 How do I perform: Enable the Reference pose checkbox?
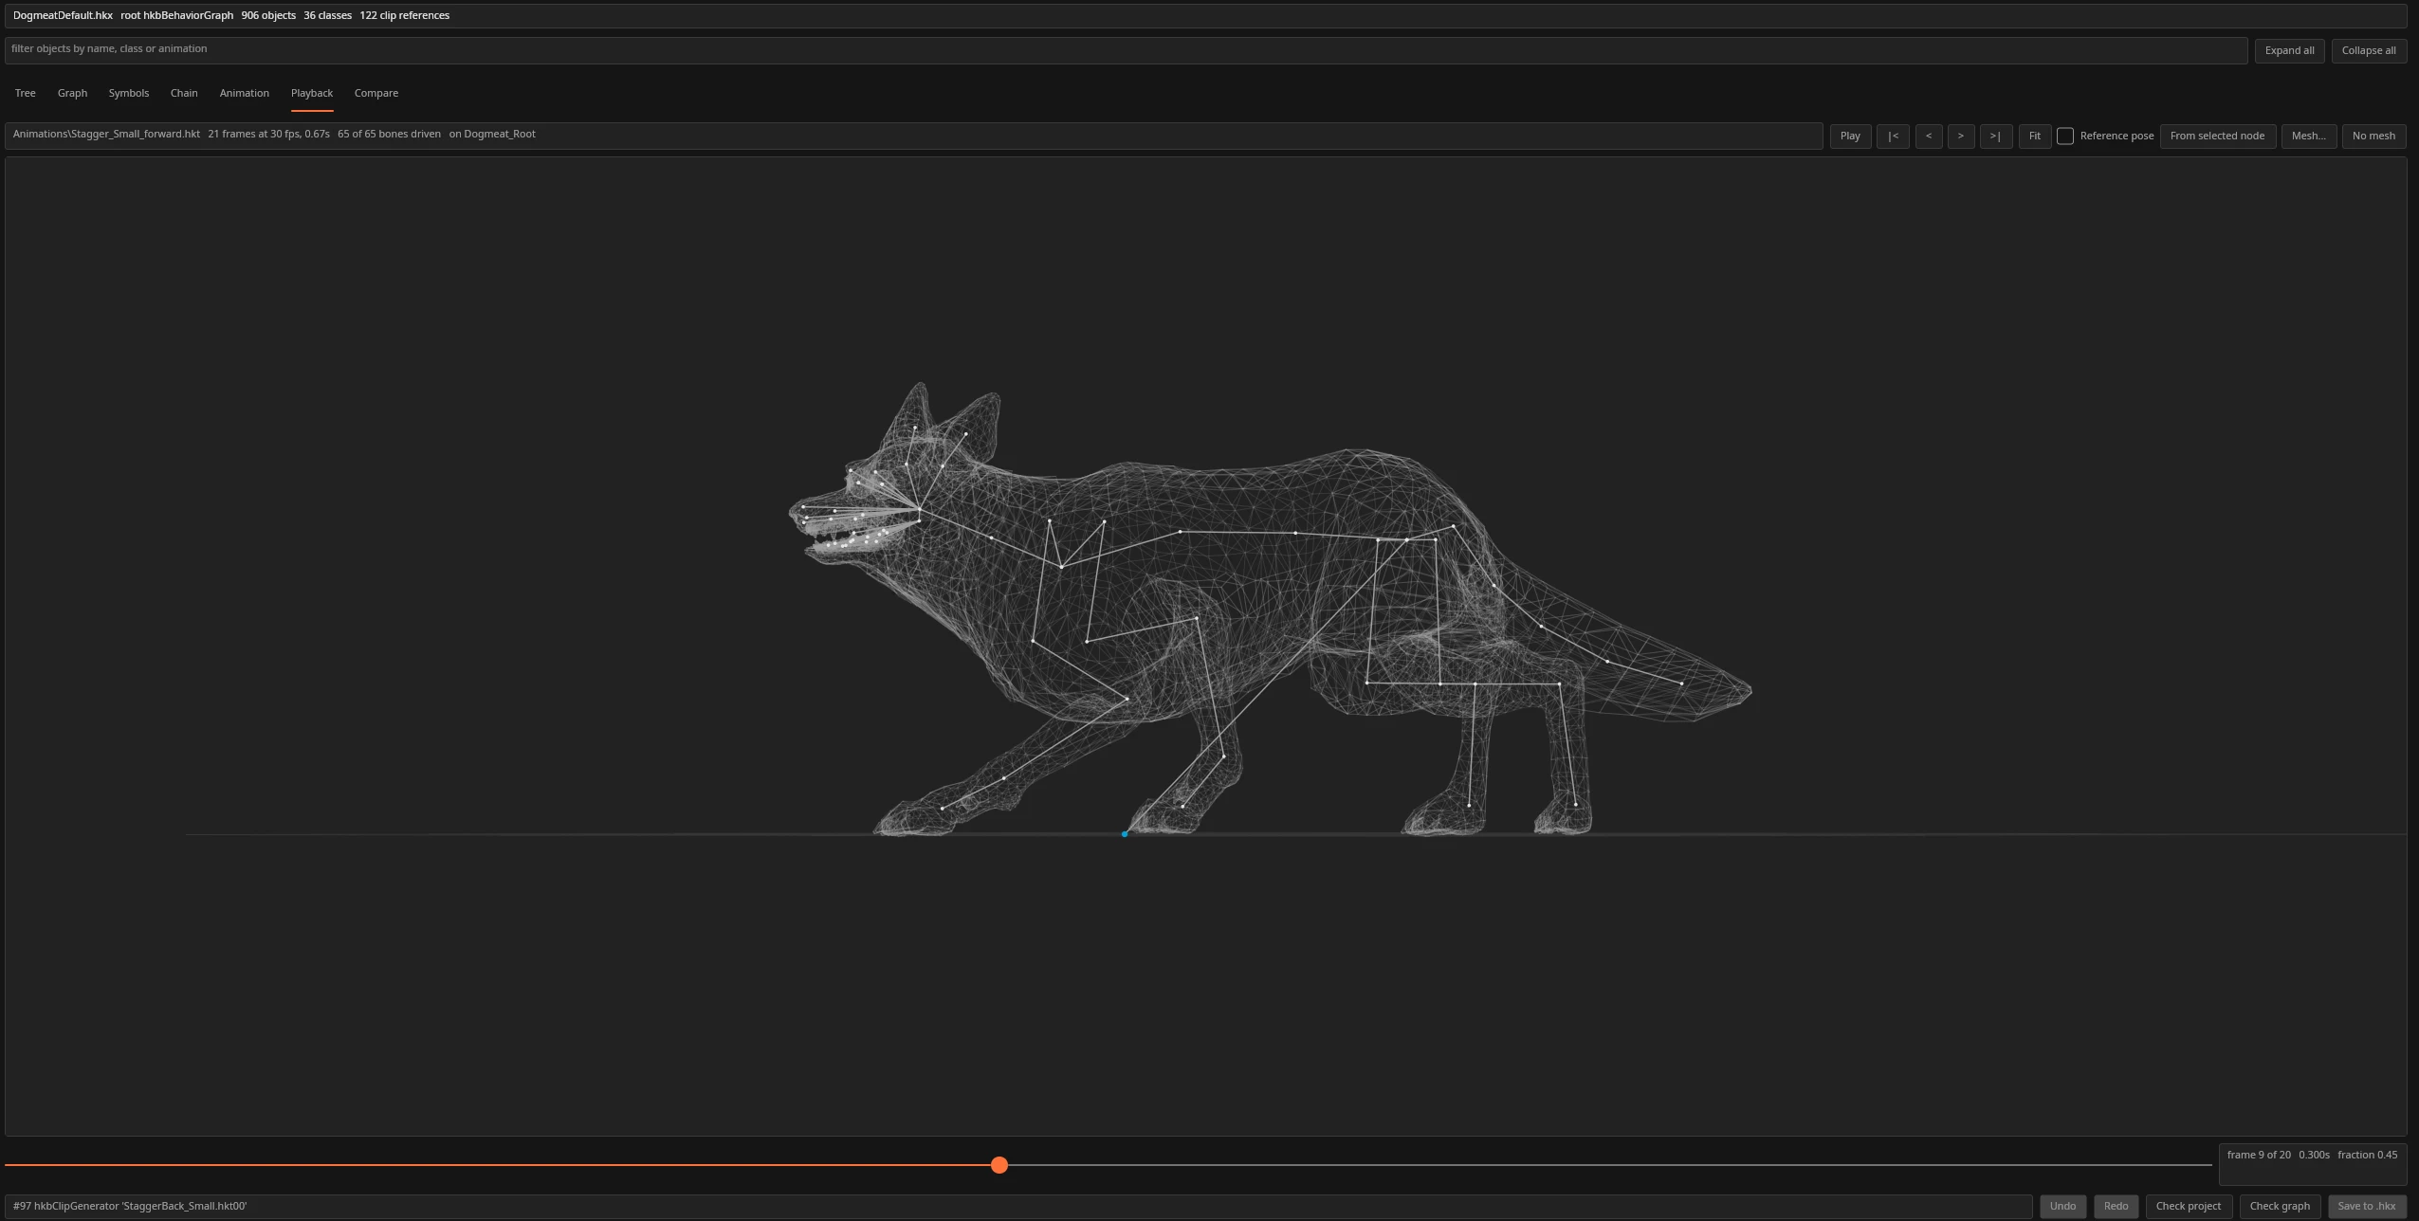click(x=2065, y=136)
